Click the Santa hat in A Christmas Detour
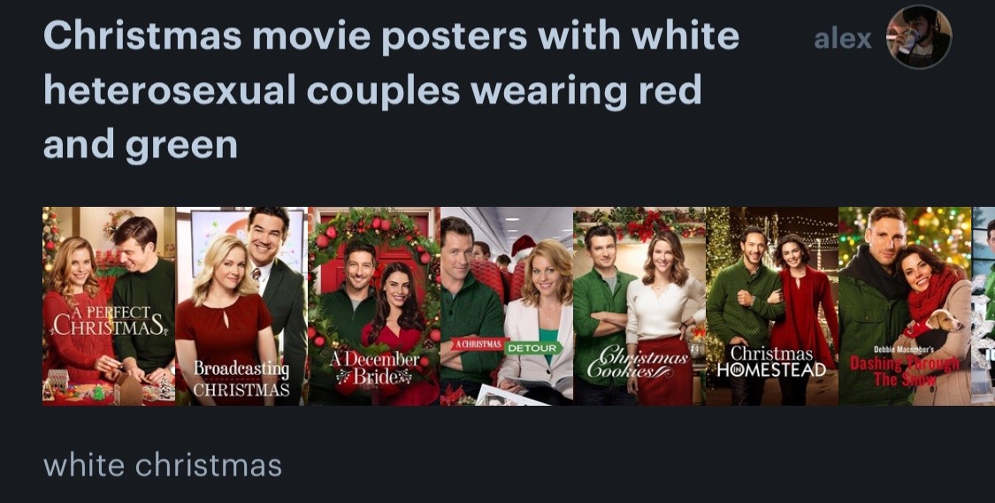Viewport: 995px width, 503px height. pyautogui.click(x=524, y=245)
